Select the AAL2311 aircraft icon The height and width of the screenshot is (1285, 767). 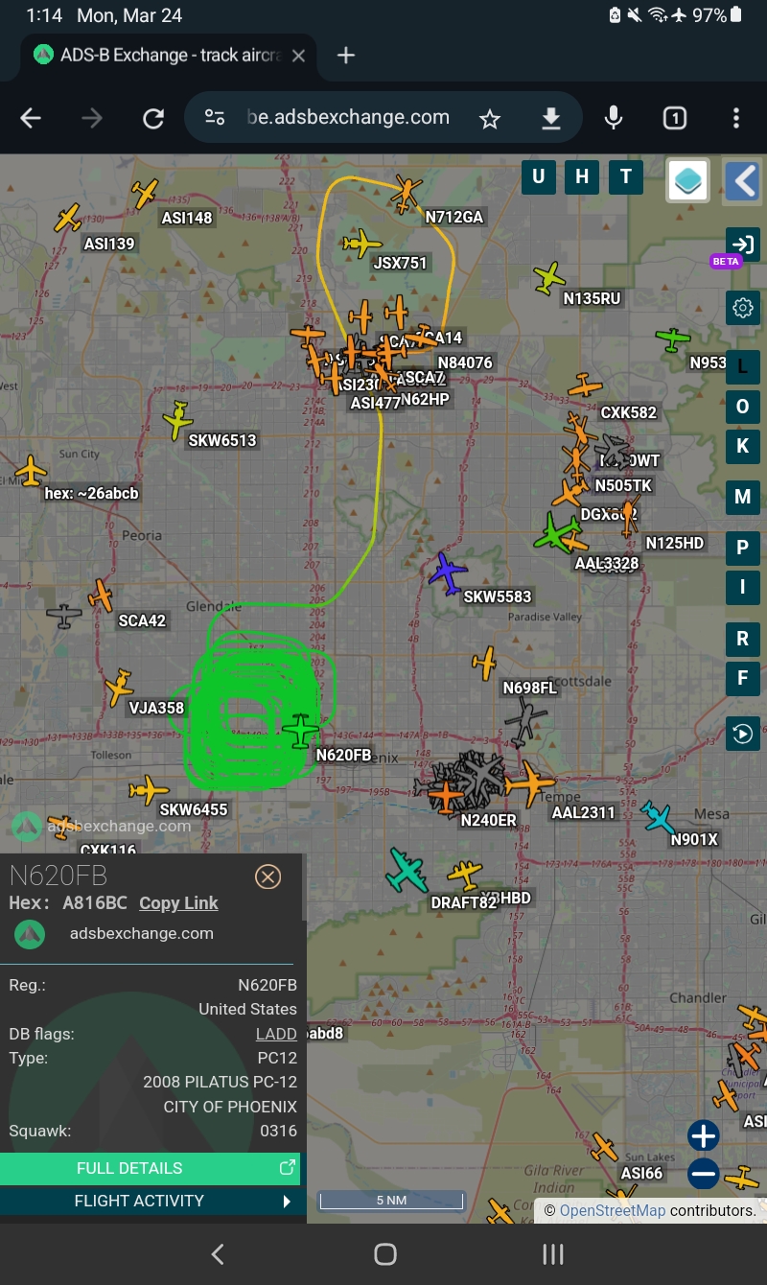click(530, 784)
